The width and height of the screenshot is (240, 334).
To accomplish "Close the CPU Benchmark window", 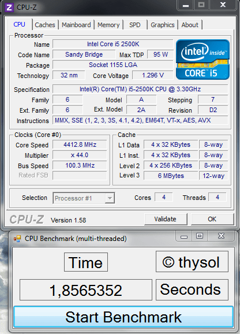I will pyautogui.click(x=221, y=236).
